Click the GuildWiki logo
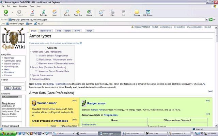 (14, 39)
